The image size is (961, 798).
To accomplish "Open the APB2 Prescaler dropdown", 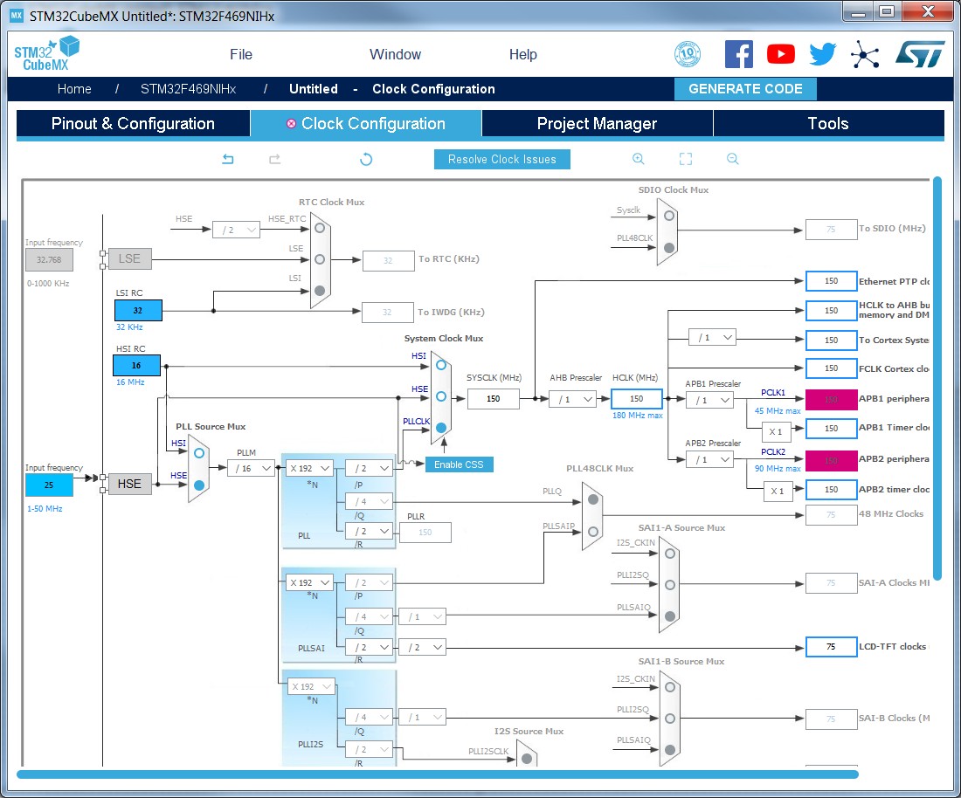I will pos(709,459).
